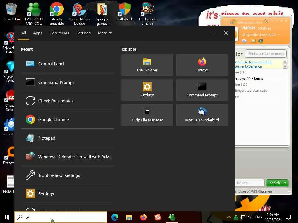Open the Windows Start button
This screenshot has width=298, height=223.
tap(7, 217)
